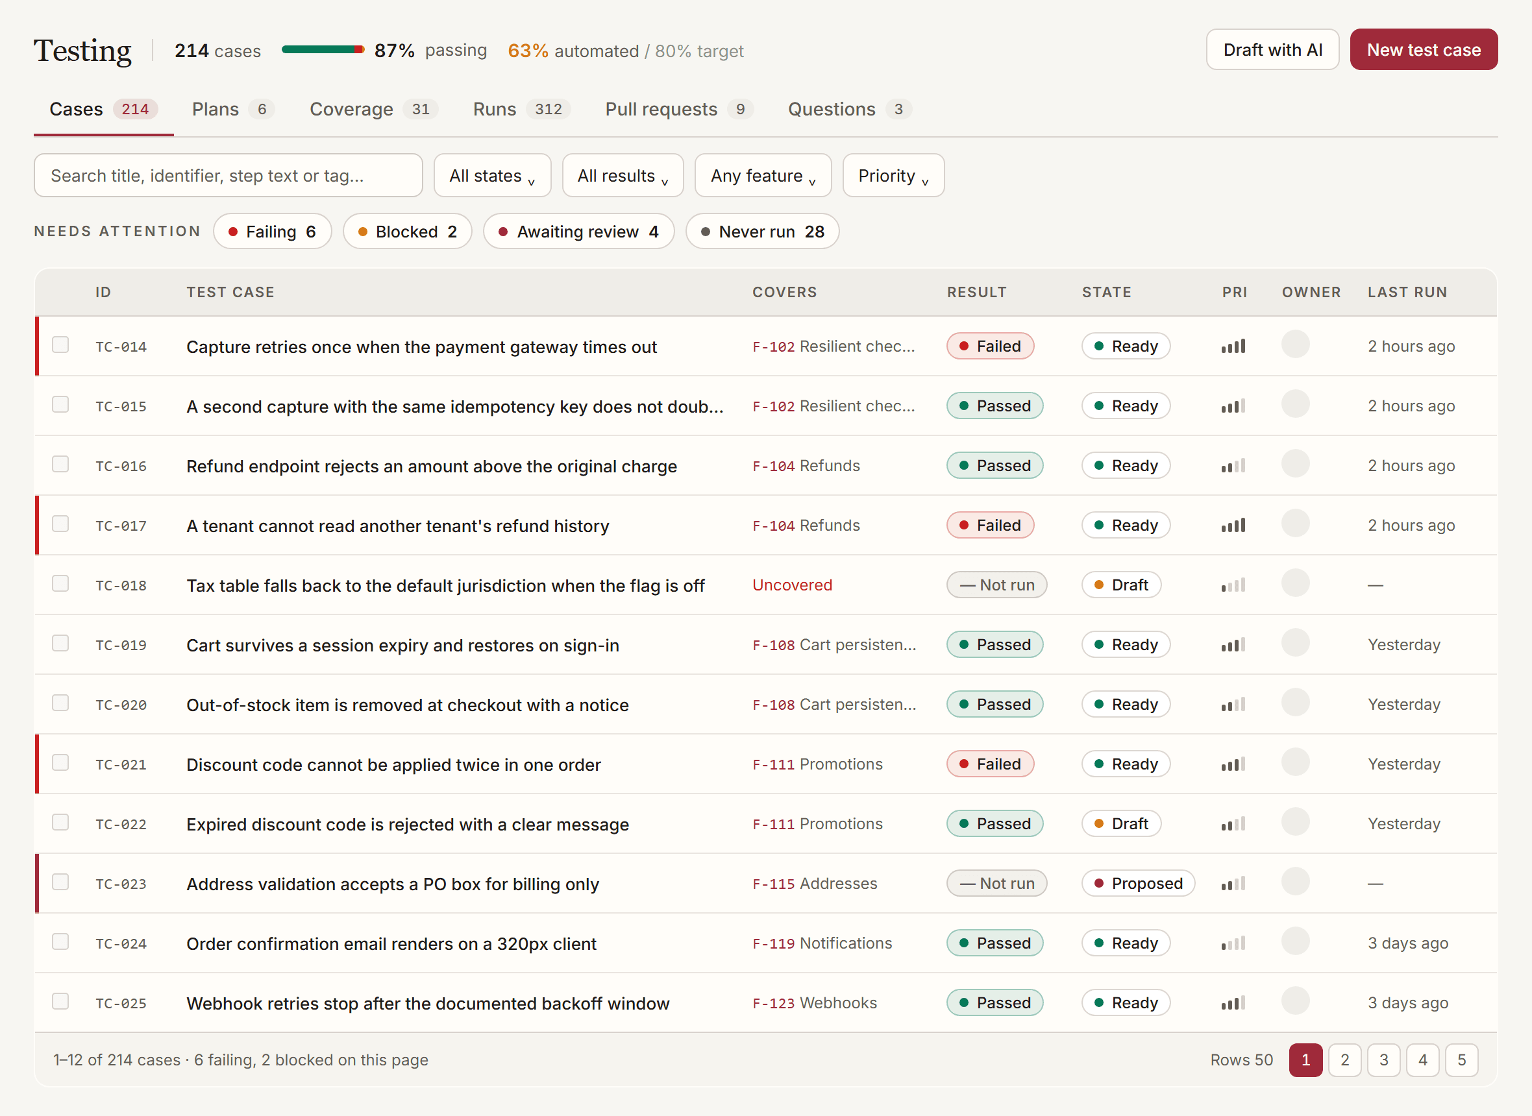Open owner avatar for TC-024
1532x1116 pixels.
coord(1296,941)
